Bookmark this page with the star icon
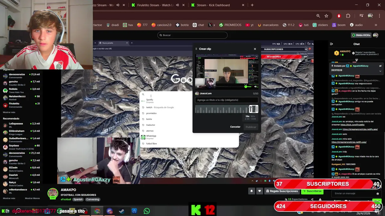This screenshot has height=216, width=385. click(x=326, y=16)
